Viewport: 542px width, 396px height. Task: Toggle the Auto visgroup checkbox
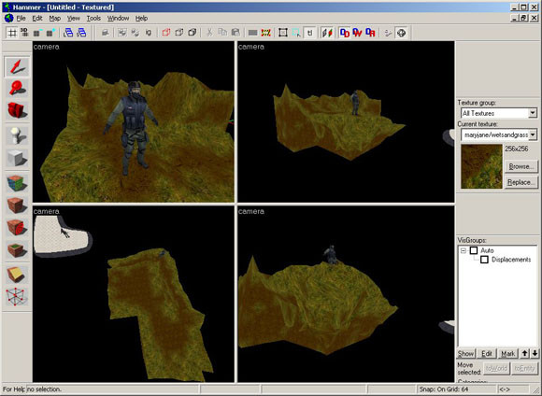474,250
